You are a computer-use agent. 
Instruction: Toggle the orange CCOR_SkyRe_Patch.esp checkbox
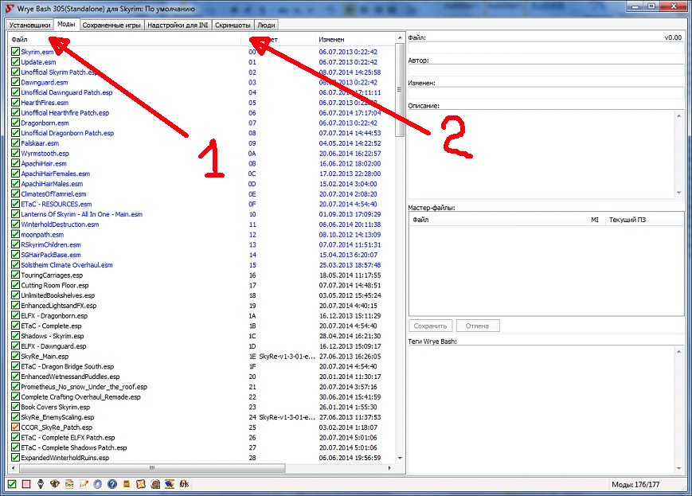click(15, 428)
